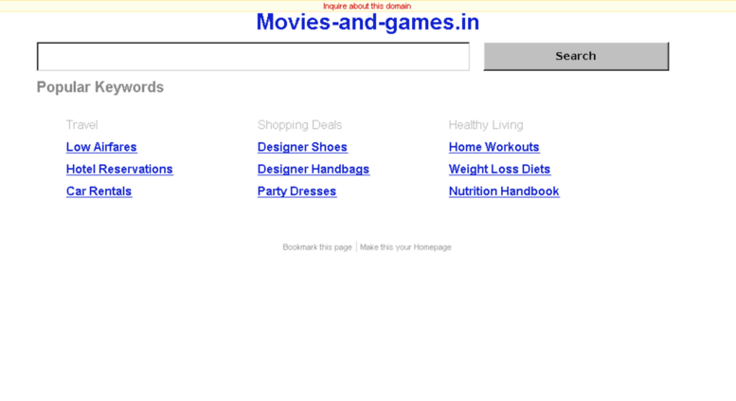Open the Designer Handbags link
This screenshot has width=736, height=401.
pos(314,169)
